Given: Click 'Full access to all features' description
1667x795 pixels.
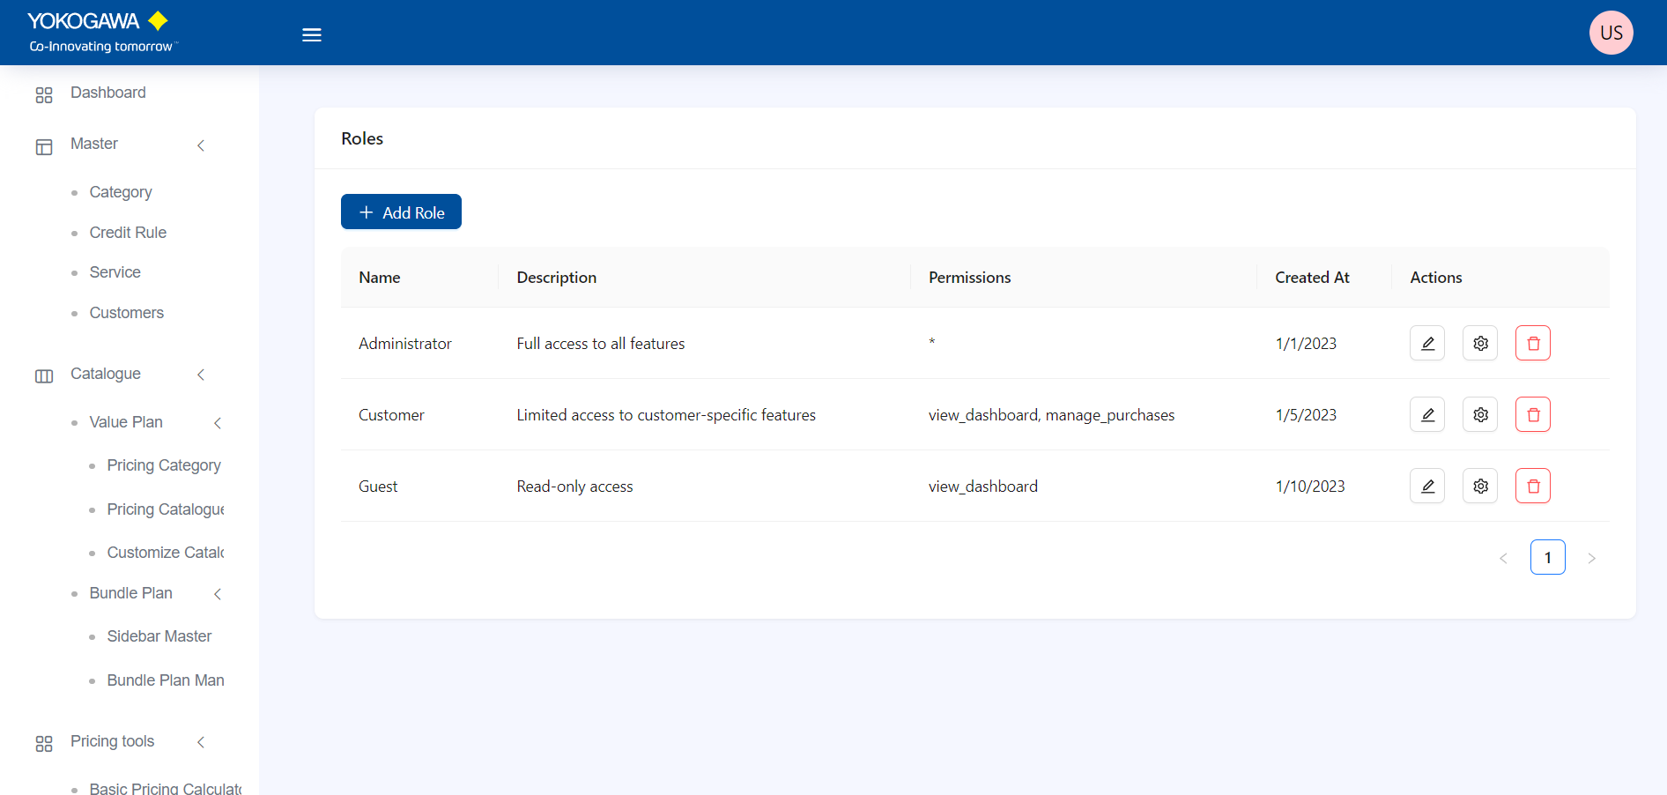Looking at the screenshot, I should tap(601, 344).
